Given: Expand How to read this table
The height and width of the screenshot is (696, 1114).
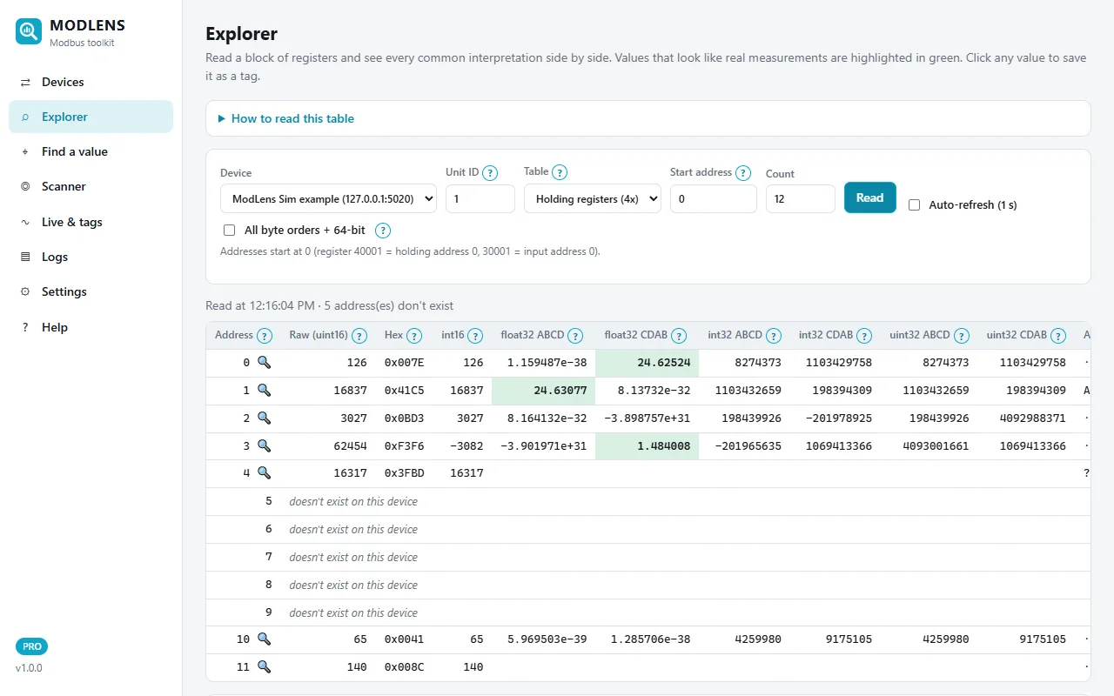Looking at the screenshot, I should click(x=286, y=118).
